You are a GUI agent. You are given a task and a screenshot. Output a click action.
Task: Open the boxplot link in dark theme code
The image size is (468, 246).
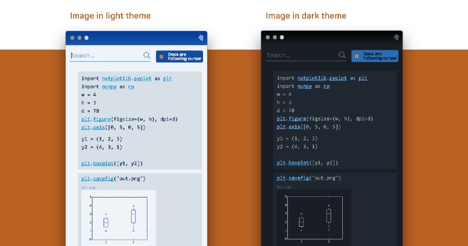(299, 163)
